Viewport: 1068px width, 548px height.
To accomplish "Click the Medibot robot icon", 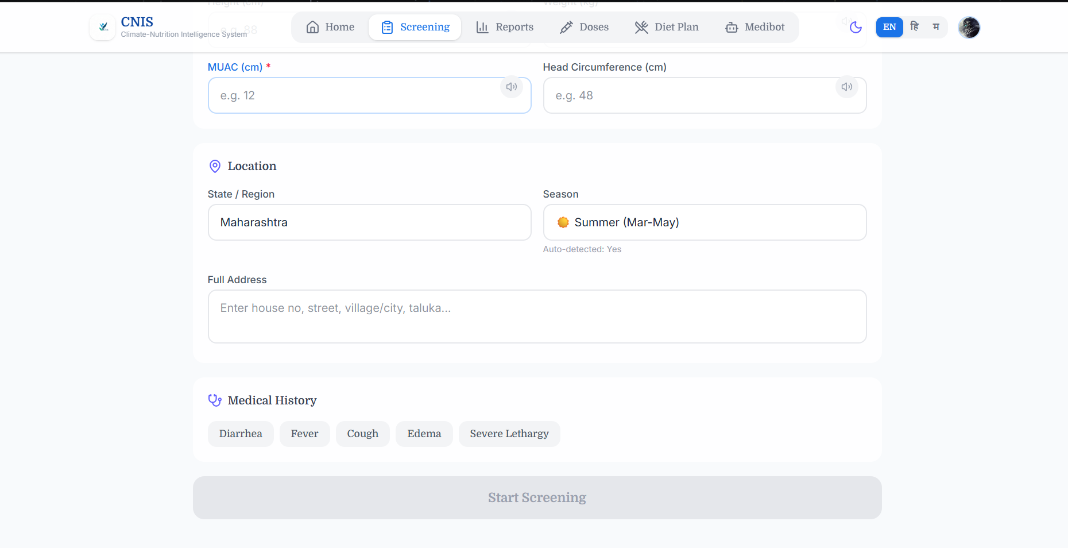I will (732, 27).
